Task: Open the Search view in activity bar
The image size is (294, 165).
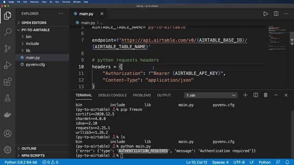Action: point(7,32)
